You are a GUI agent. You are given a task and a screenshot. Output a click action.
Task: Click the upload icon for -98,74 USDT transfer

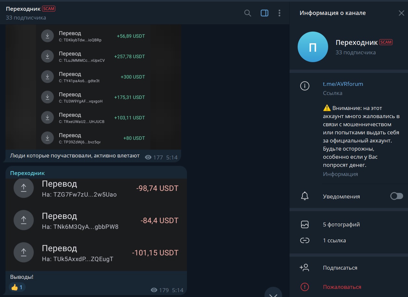pyautogui.click(x=24, y=188)
